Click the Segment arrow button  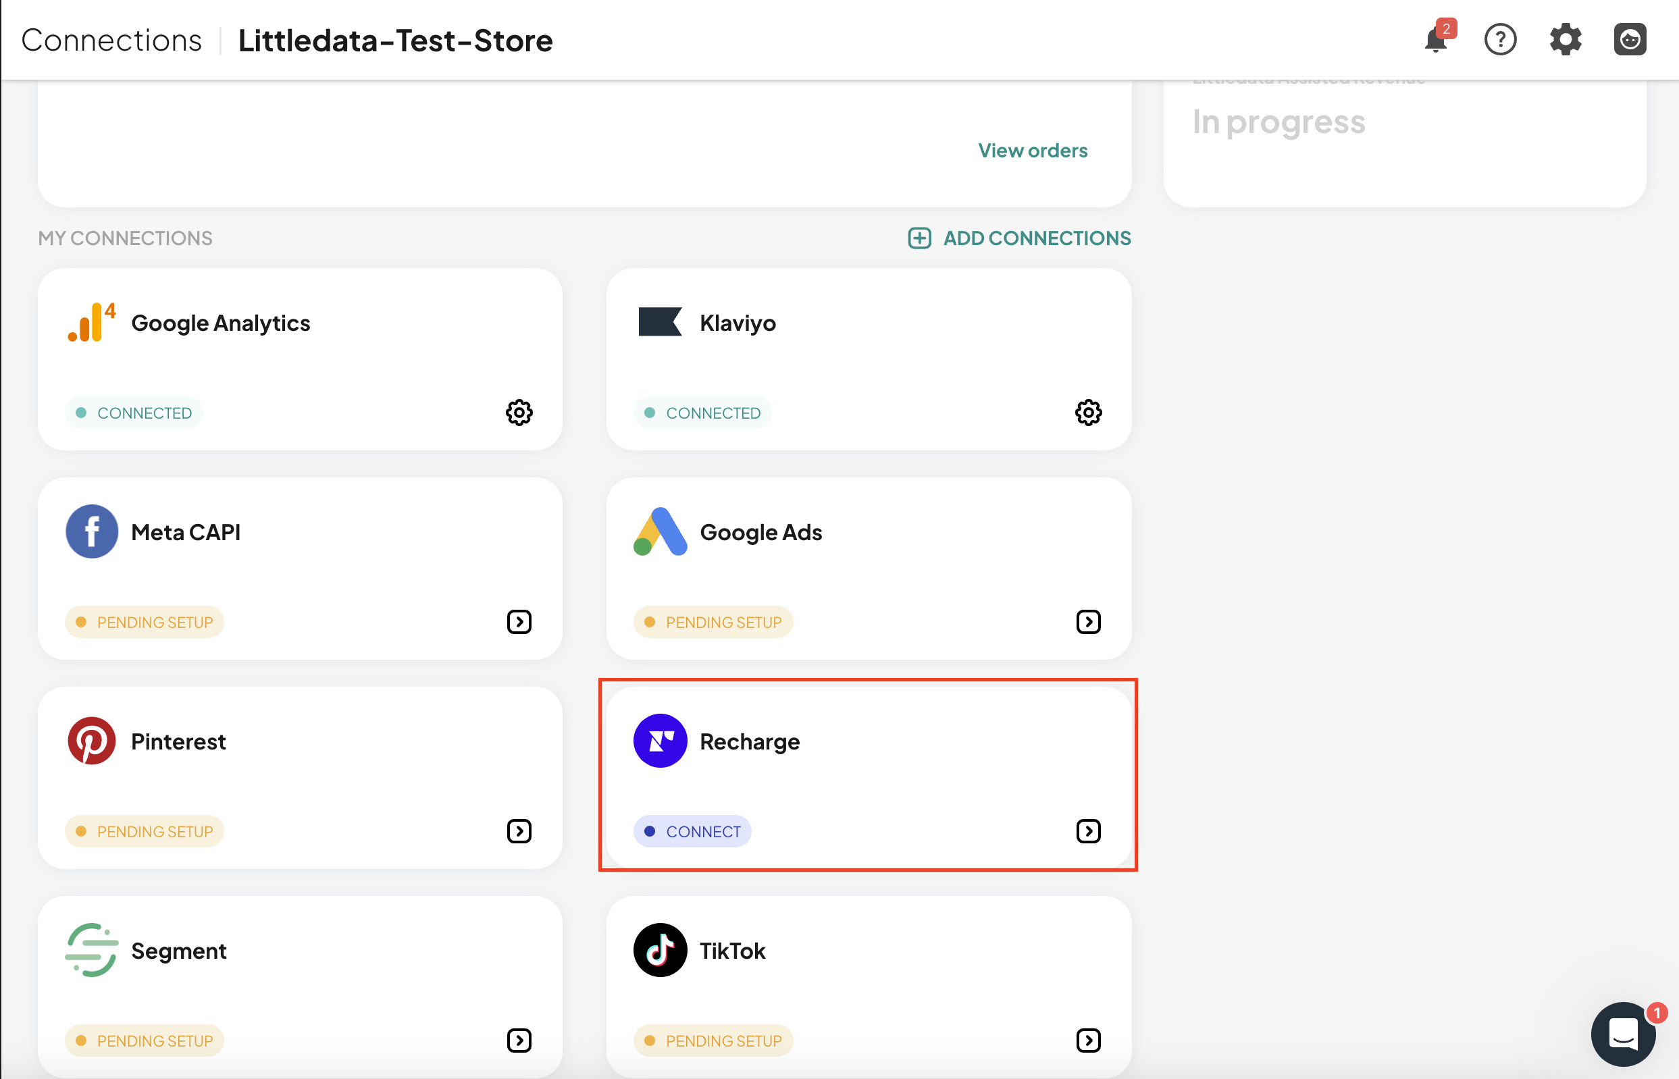coord(519,1041)
